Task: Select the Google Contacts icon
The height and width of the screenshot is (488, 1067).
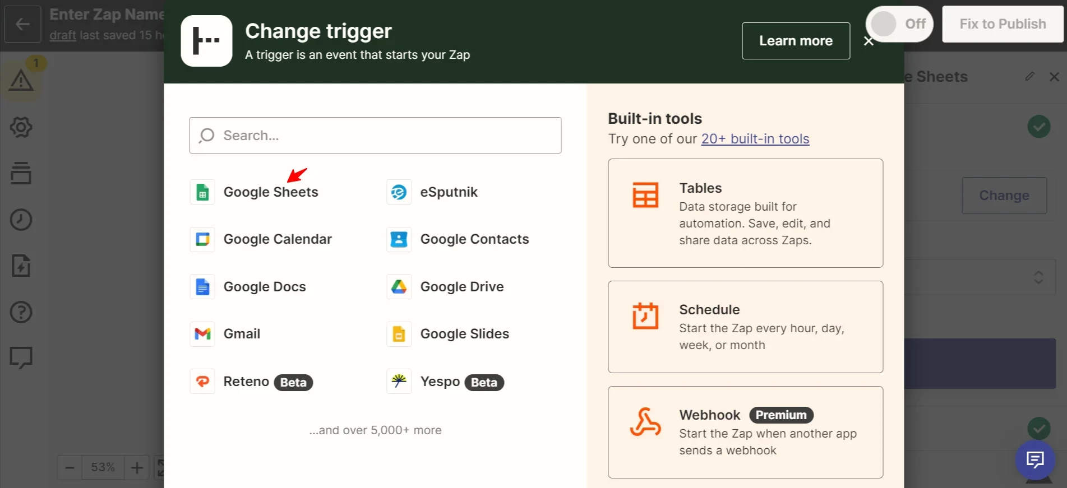Action: pyautogui.click(x=399, y=239)
